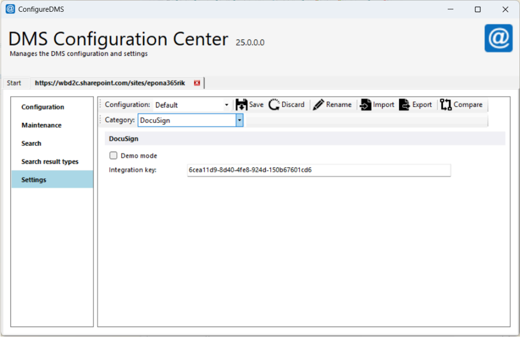Click the Import document icon
Screen dimensions: 520x337
coord(366,104)
